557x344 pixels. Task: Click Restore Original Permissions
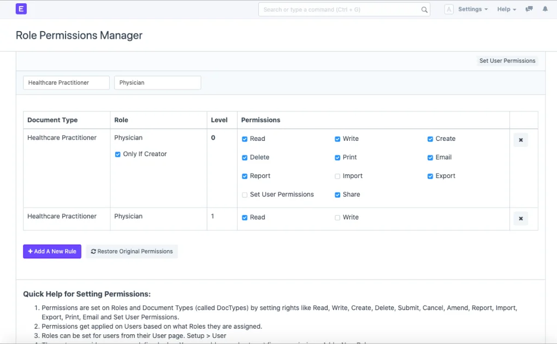[132, 251]
